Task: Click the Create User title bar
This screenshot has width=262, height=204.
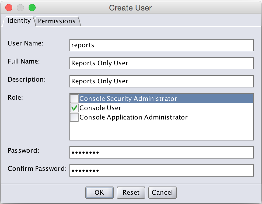Action: pos(130,8)
